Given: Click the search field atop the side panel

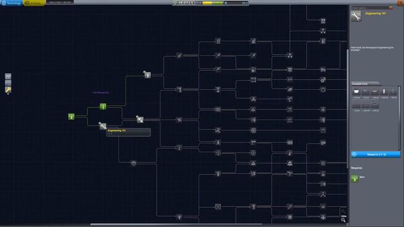Looking at the screenshot, I should pyautogui.click(x=370, y=8).
